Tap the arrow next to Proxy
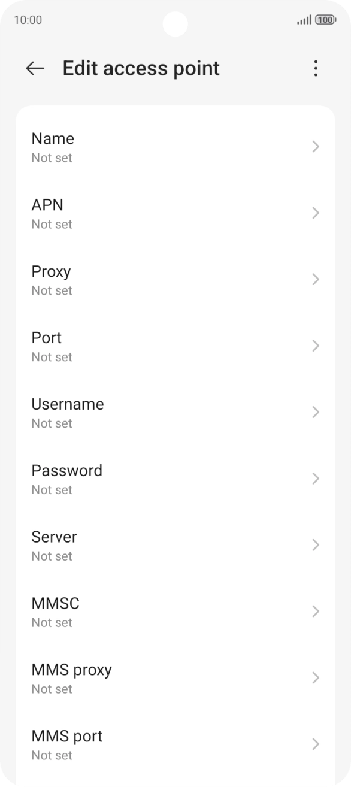The image size is (351, 787). coord(316,280)
